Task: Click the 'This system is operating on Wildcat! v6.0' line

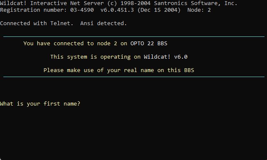Action: pos(119,57)
